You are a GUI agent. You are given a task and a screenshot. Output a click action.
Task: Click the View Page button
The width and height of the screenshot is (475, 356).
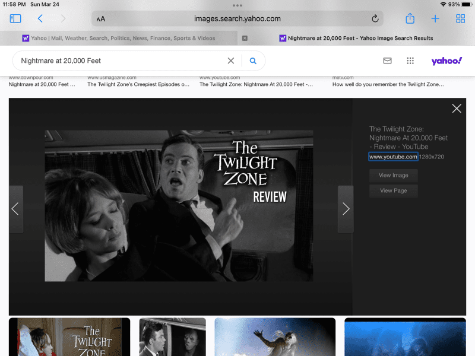(394, 190)
